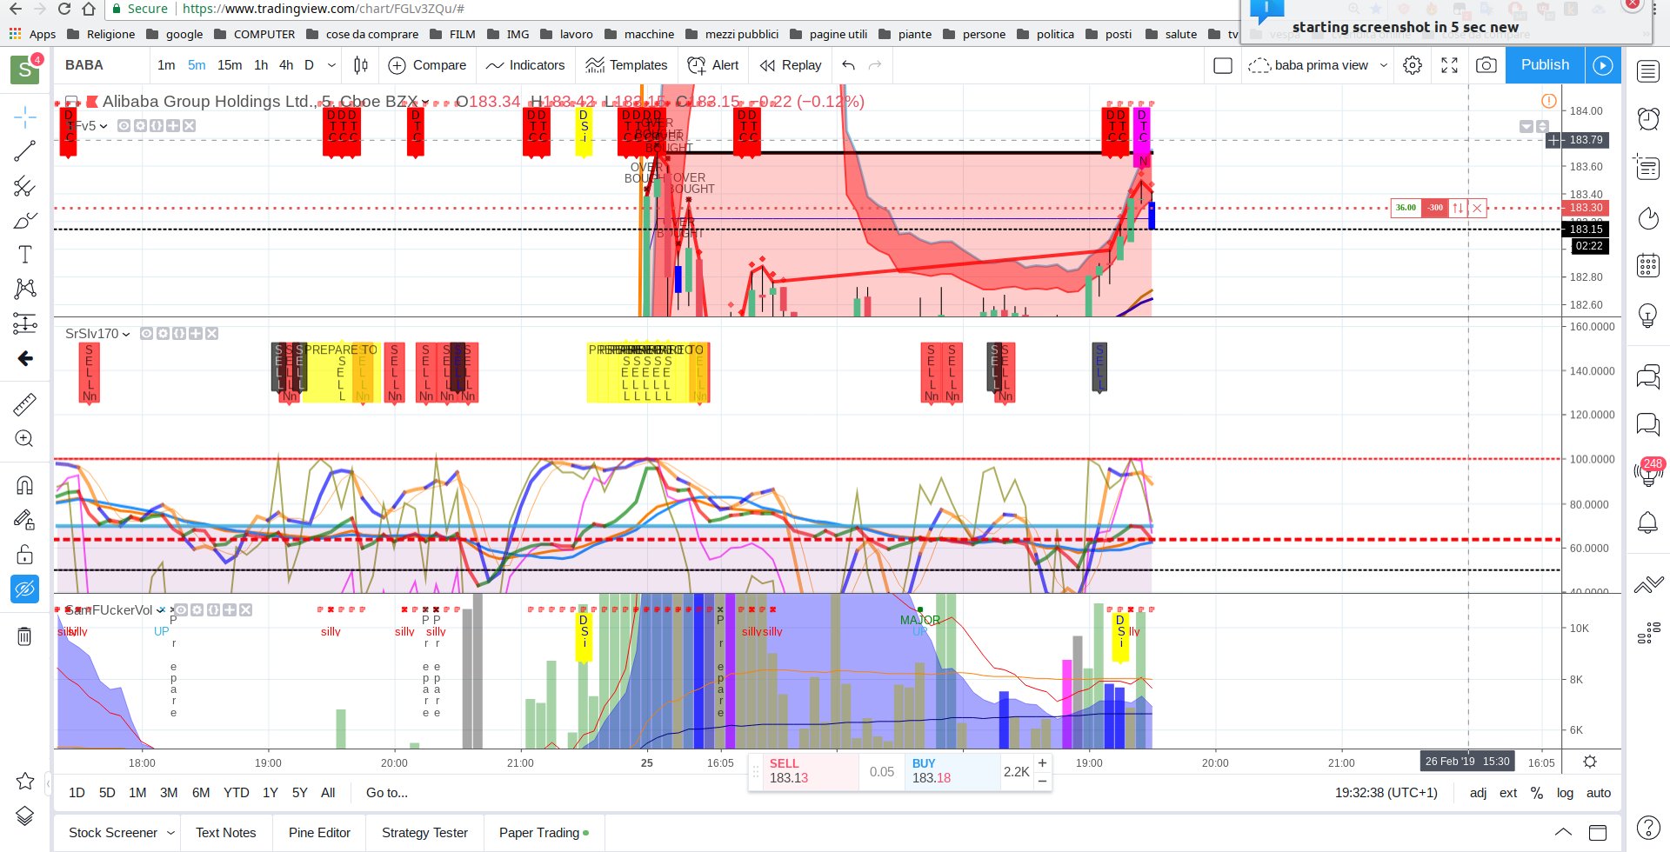Screen dimensions: 1670x852
Task: Toggle percent scale mode
Action: [x=1537, y=793]
